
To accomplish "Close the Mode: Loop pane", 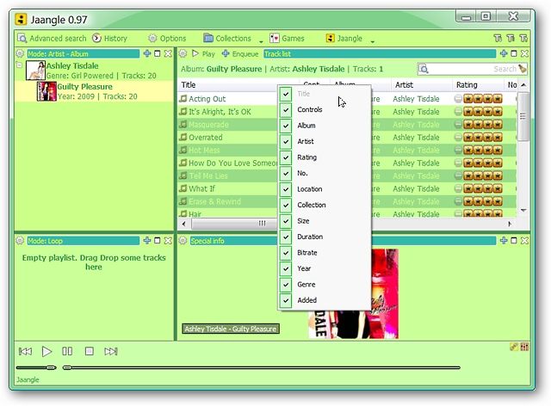I will point(168,241).
